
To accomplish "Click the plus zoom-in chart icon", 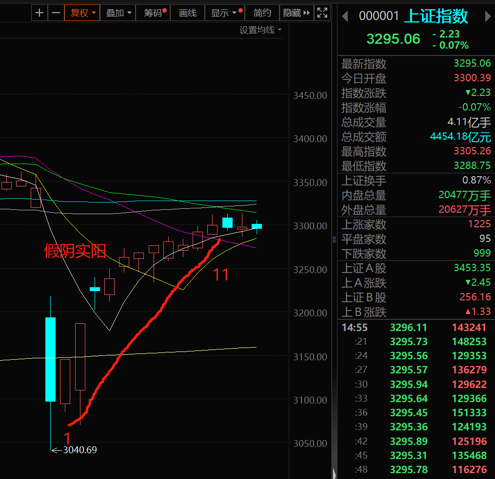I will pos(40,13).
